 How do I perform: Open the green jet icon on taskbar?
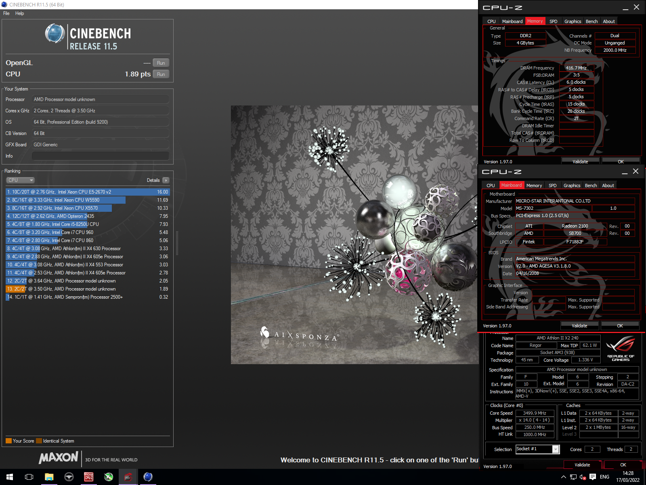109,477
